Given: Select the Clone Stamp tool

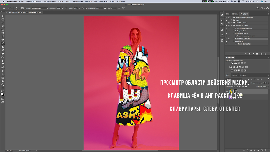Looking at the screenshot, I should [x=3, y=47].
